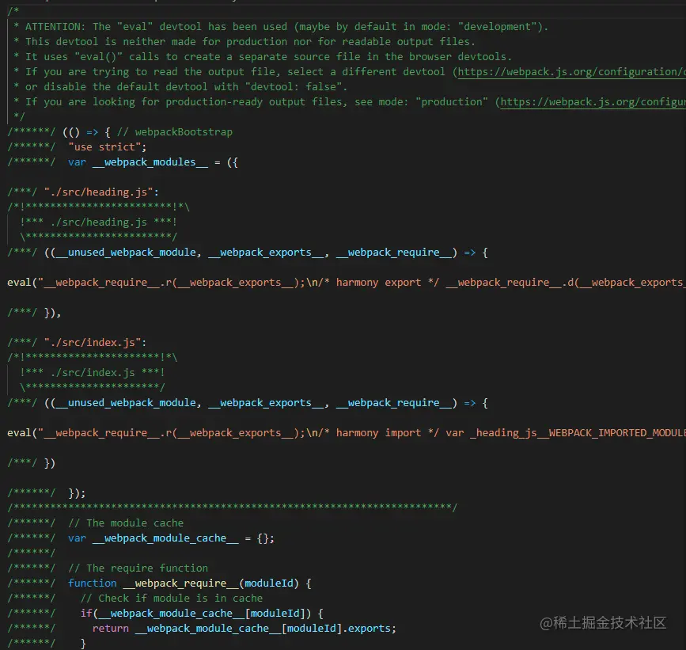The image size is (686, 650).
Task: Click the "use strict" string
Action: [x=107, y=147]
